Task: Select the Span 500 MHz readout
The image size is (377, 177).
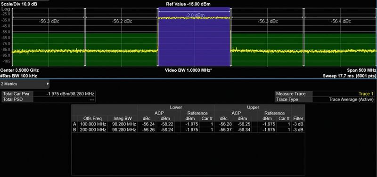Action: (x=361, y=70)
